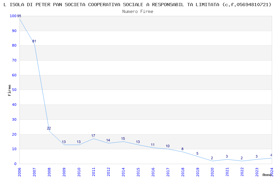Click the data point labeled 15

[123, 139]
